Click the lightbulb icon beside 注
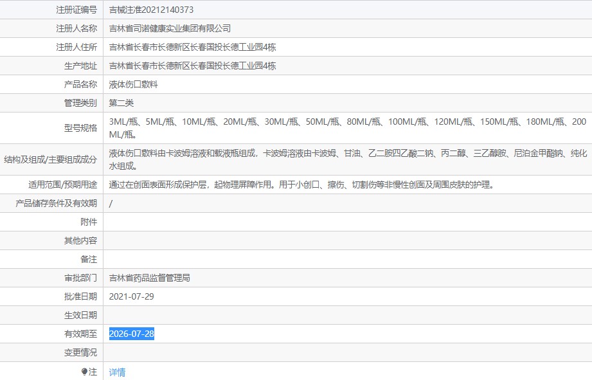Image resolution: width=592 pixels, height=380 pixels. pyautogui.click(x=84, y=372)
